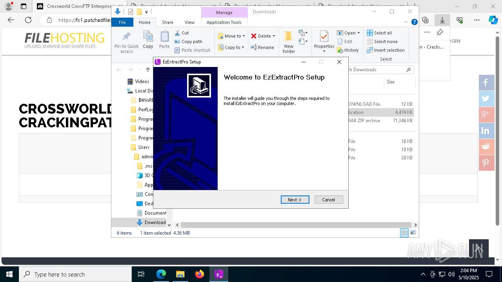Click Select none in ribbon
Image resolution: width=502 pixels, height=282 pixels.
tap(382, 42)
